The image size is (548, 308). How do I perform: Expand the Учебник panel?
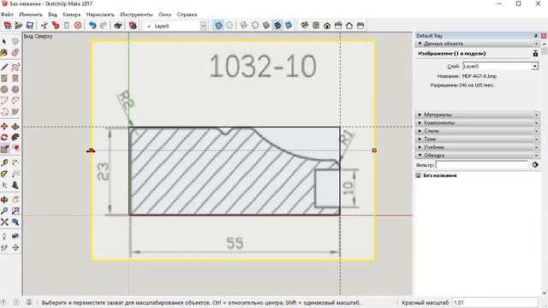pos(420,147)
